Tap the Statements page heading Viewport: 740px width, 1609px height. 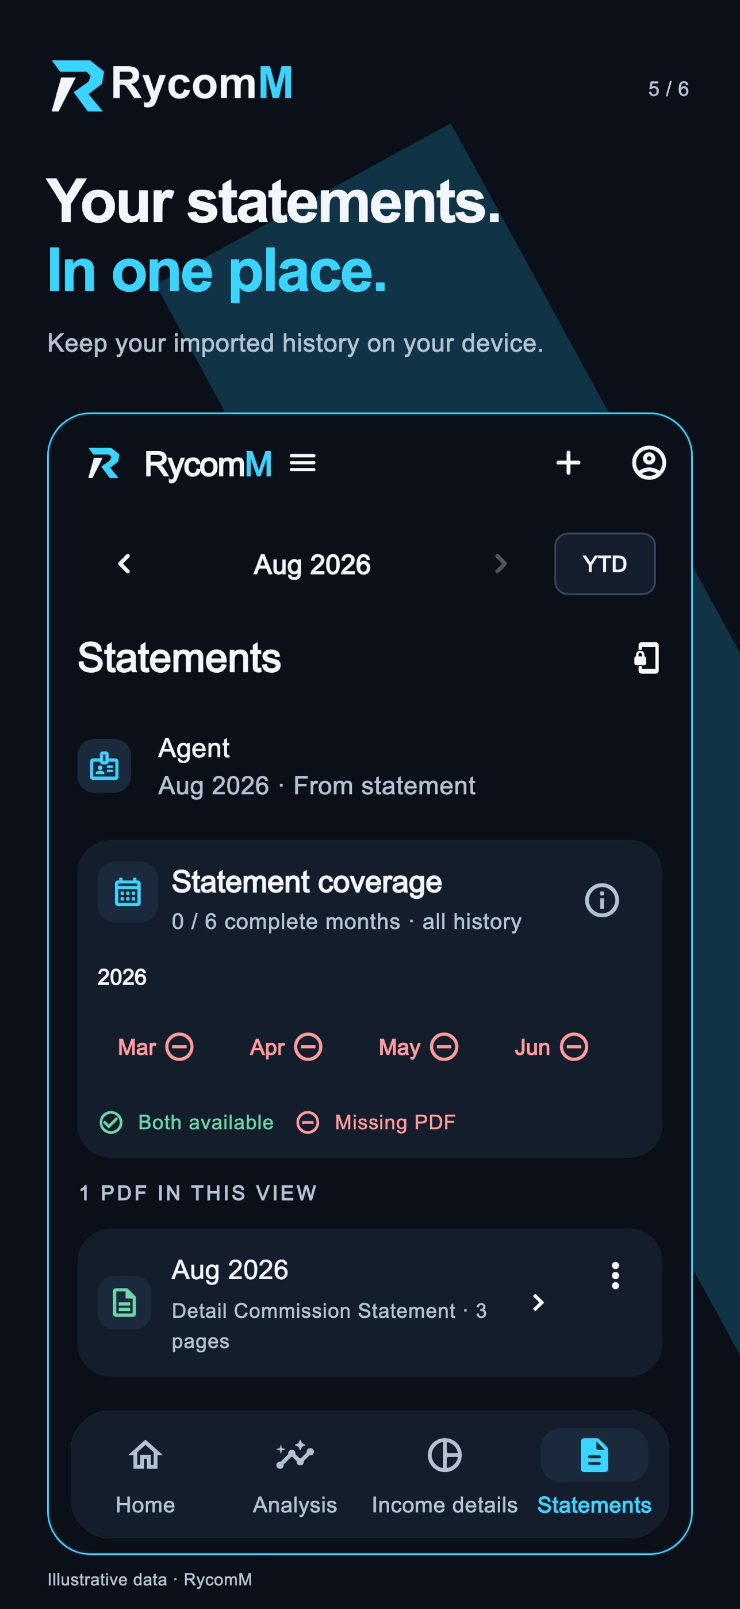pos(180,658)
